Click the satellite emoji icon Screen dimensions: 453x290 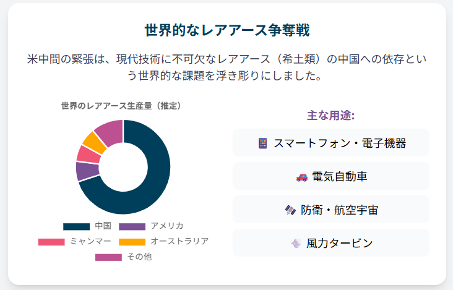290,210
